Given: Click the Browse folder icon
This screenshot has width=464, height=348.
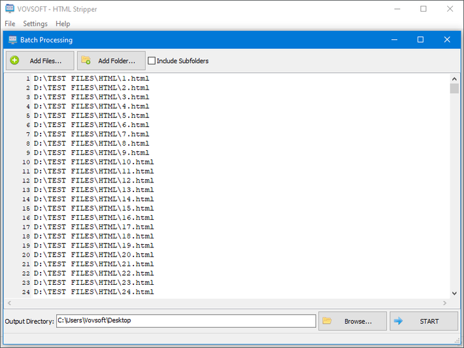Looking at the screenshot, I should pos(327,320).
